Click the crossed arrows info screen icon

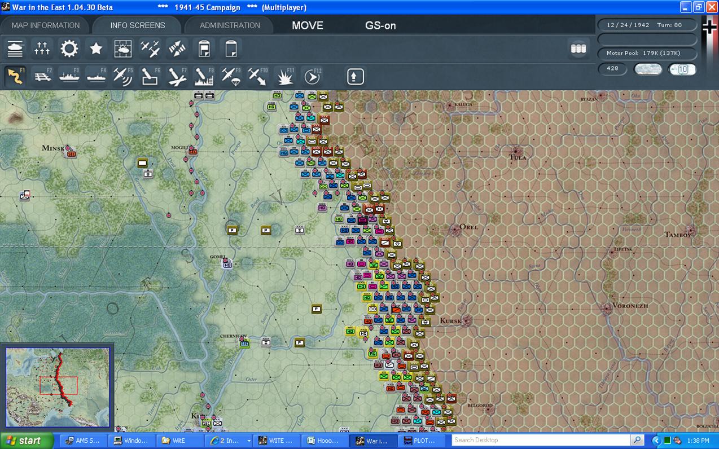177,49
